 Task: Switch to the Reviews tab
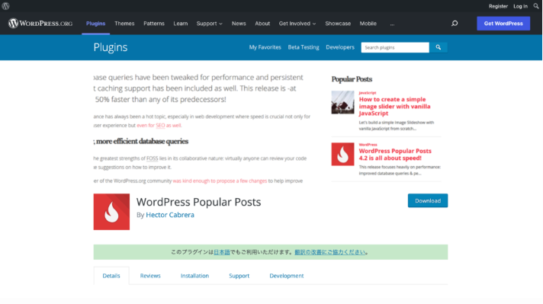click(x=150, y=276)
